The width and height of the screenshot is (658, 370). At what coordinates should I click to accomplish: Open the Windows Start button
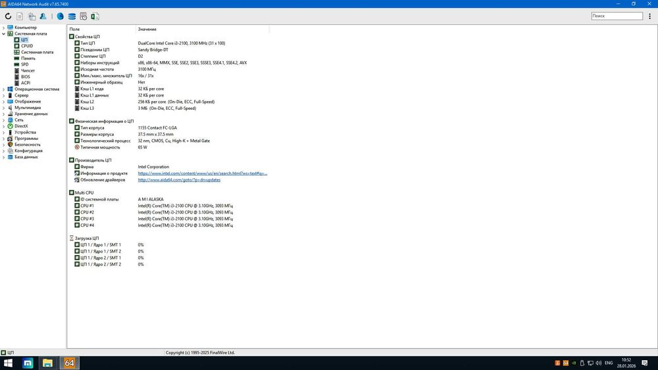click(8, 363)
